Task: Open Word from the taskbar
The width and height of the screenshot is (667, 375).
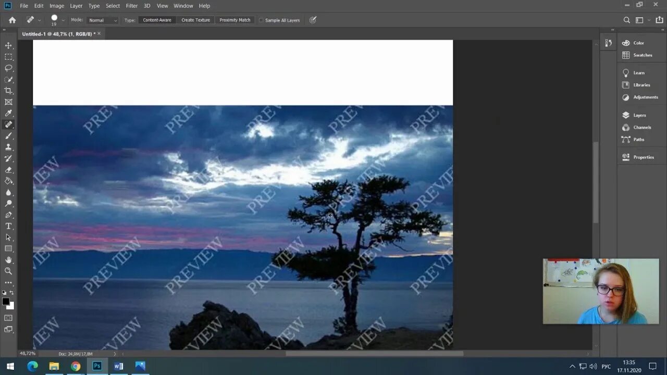Action: 118,366
